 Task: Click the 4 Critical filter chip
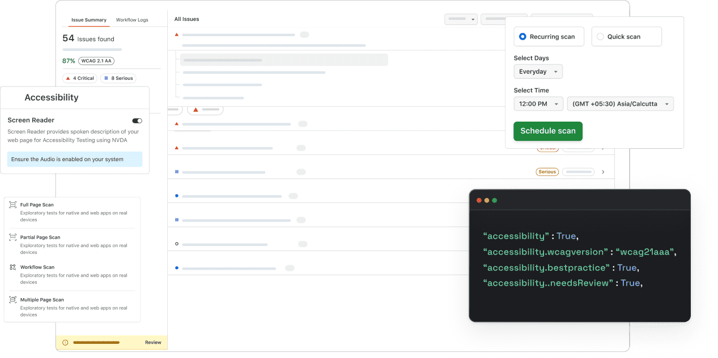[79, 79]
